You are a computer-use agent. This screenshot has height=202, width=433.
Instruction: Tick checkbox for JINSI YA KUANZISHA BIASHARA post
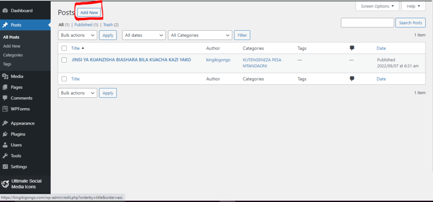tap(64, 60)
